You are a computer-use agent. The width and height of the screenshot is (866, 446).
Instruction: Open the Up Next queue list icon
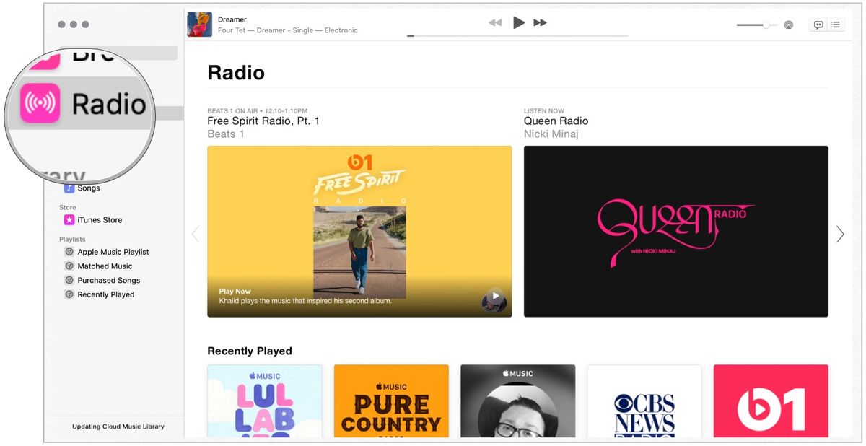pyautogui.click(x=836, y=24)
